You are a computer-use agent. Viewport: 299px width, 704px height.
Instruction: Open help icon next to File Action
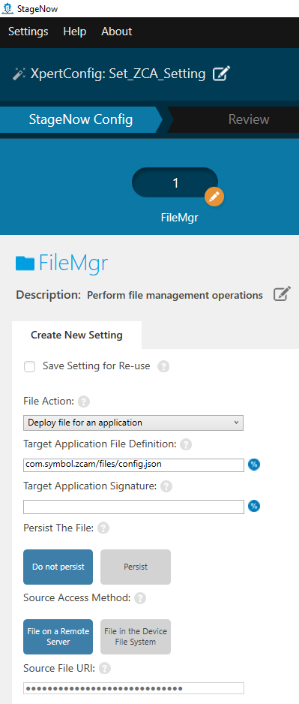pyautogui.click(x=84, y=402)
